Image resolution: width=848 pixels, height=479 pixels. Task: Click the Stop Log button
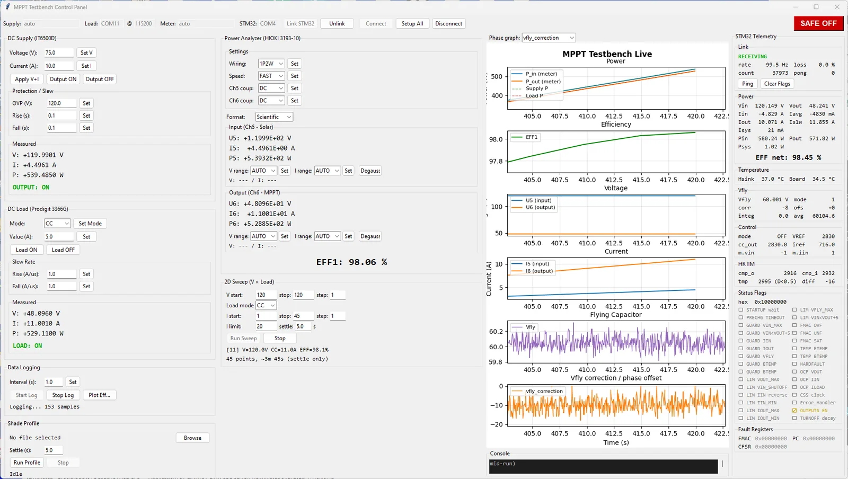coord(63,395)
